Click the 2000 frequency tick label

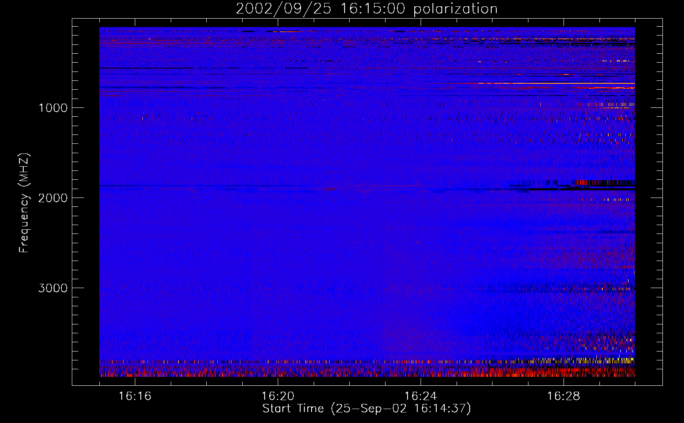click(53, 198)
